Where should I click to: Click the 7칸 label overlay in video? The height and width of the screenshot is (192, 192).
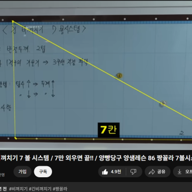click(x=108, y=130)
